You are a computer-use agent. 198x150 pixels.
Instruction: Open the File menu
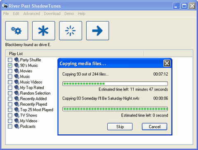point(6,14)
